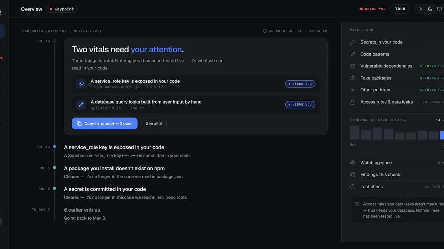The image size is (444, 249).
Task: Click the cube icon for Vulnerable dependencies
Action: pos(353,66)
